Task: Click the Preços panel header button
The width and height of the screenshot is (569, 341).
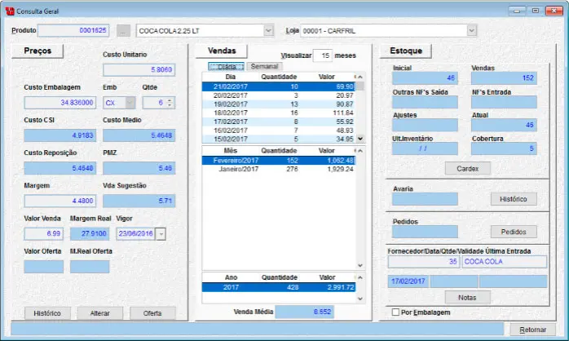Action: tap(37, 51)
